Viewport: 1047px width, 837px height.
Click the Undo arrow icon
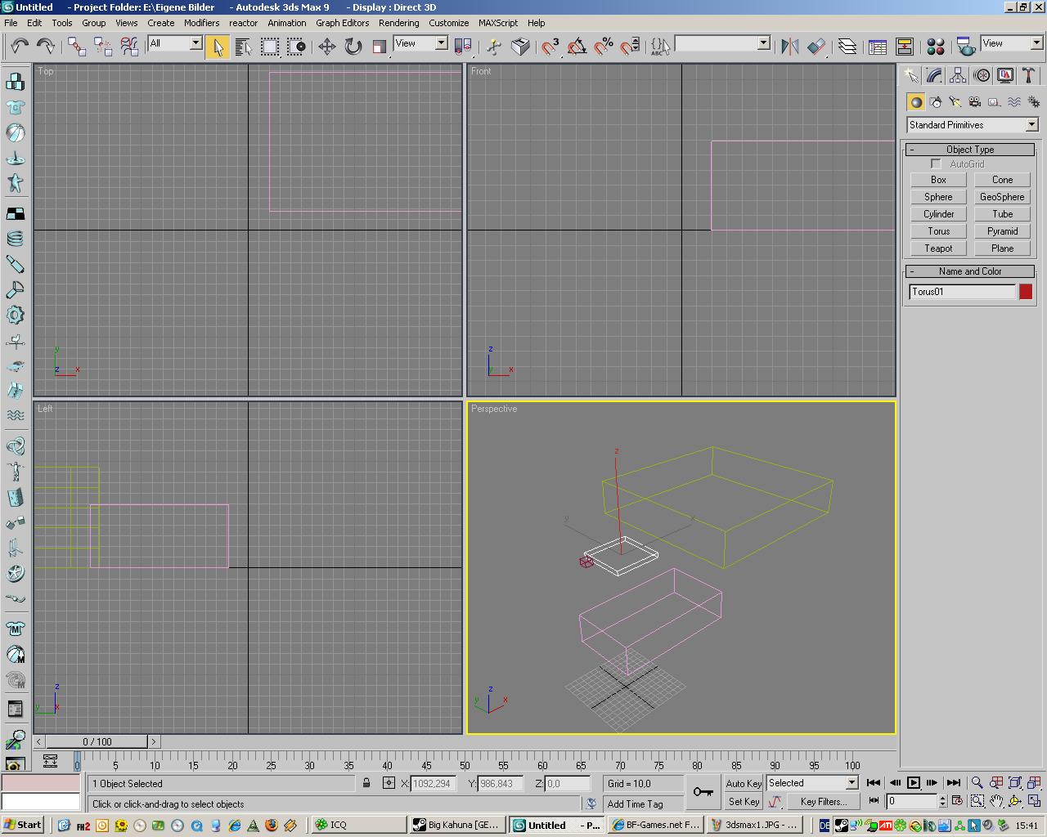[20, 46]
